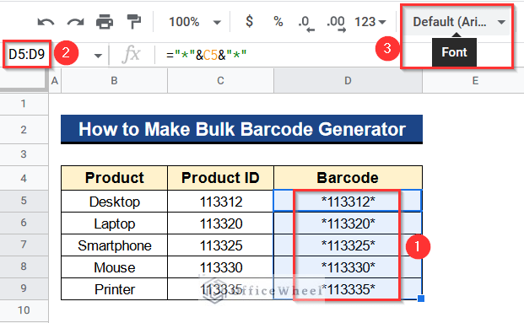The height and width of the screenshot is (323, 524).
Task: Select row 4 header
Action: point(24,178)
